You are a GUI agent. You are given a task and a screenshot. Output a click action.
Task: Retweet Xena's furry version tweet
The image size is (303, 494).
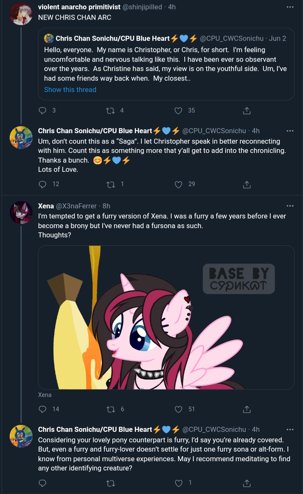[x=110, y=409]
